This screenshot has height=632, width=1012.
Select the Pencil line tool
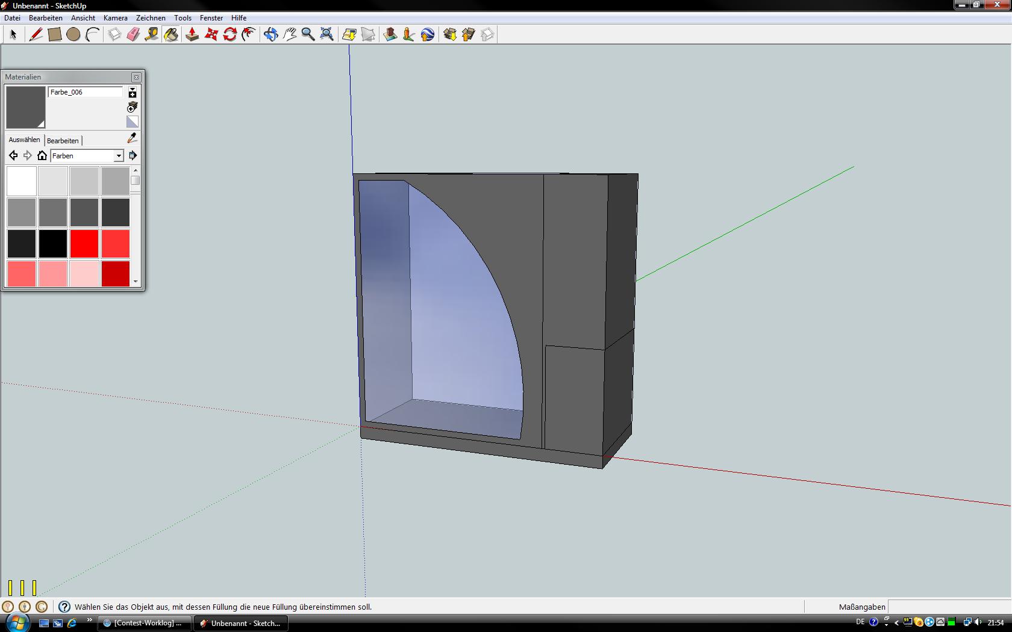36,34
